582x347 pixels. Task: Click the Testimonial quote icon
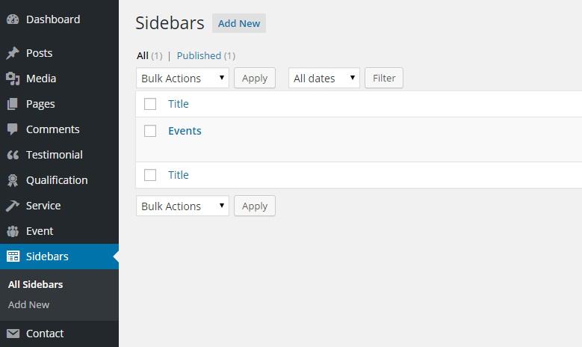tap(13, 155)
